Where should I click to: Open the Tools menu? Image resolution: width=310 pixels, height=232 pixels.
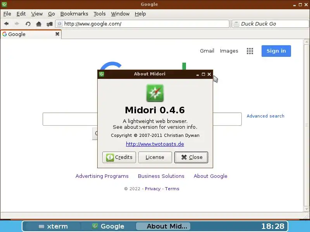pyautogui.click(x=100, y=14)
